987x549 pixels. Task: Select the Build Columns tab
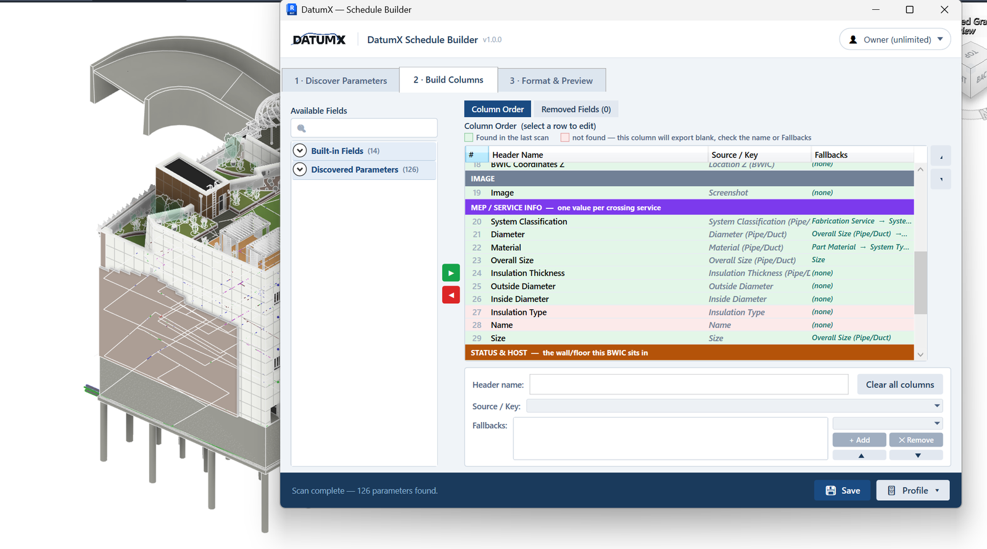448,80
